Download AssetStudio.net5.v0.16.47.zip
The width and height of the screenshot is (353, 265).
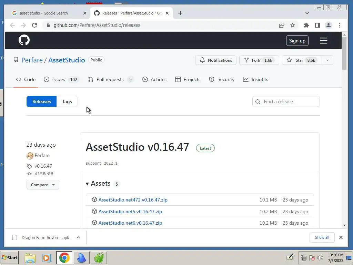coord(130,212)
